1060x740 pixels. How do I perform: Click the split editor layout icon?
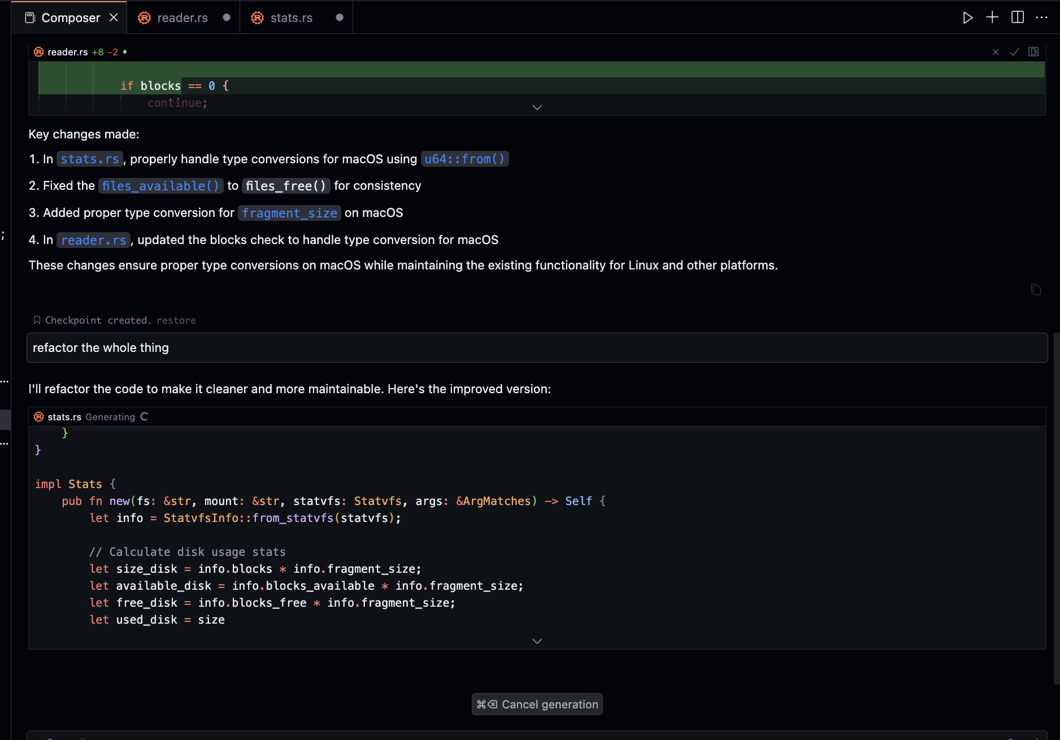click(x=1017, y=18)
